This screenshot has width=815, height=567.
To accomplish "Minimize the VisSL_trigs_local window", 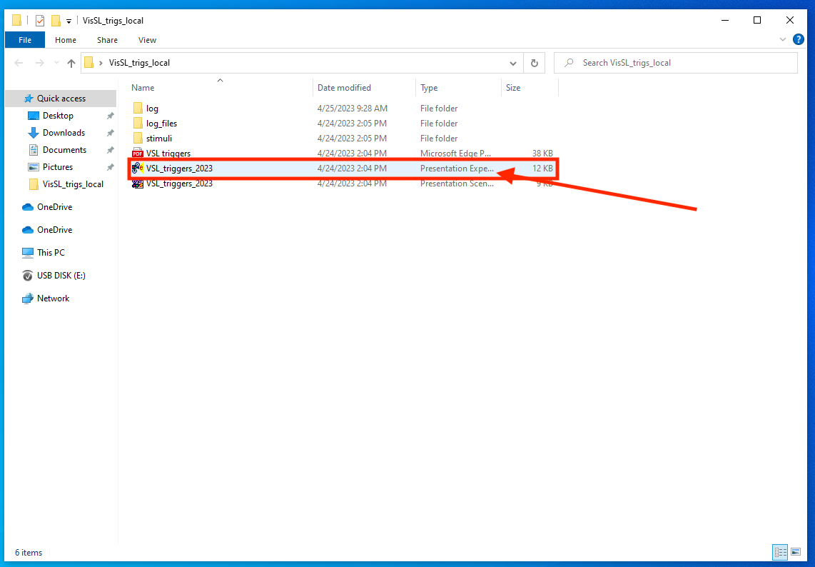I will (725, 20).
